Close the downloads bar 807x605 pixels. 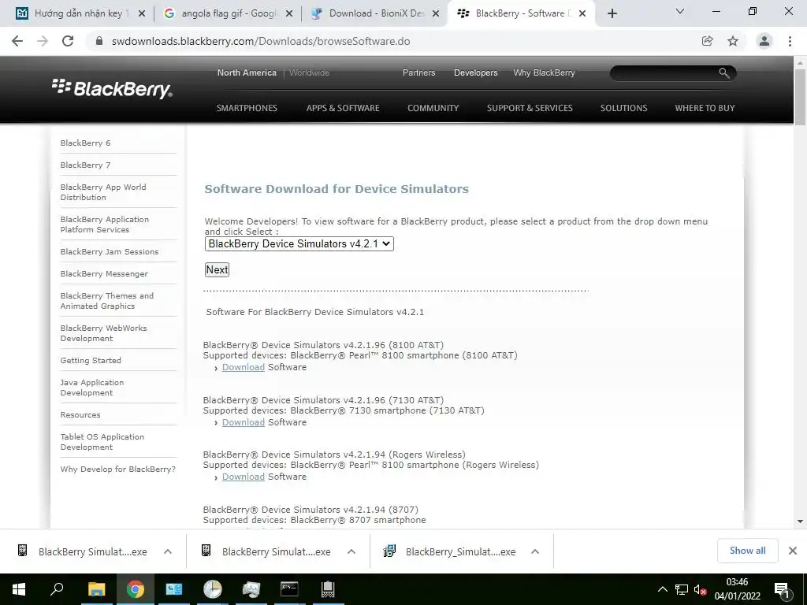[x=793, y=551]
